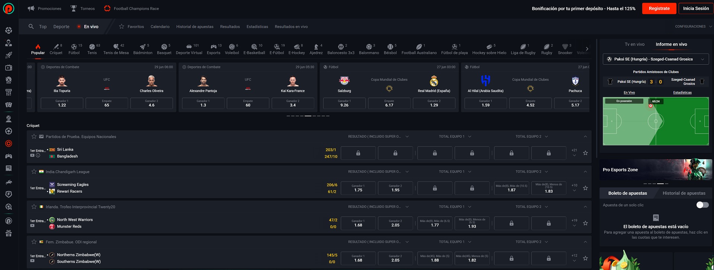Open Deporte Virtual category

click(x=189, y=49)
